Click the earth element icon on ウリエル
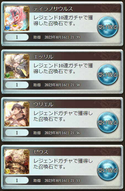125x191 pixels. pos(7,124)
